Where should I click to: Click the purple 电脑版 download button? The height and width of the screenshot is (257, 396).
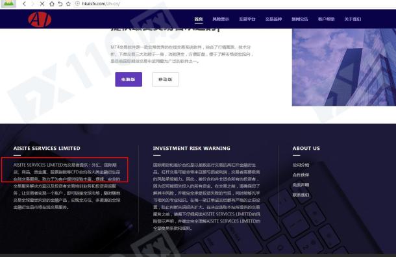point(129,79)
